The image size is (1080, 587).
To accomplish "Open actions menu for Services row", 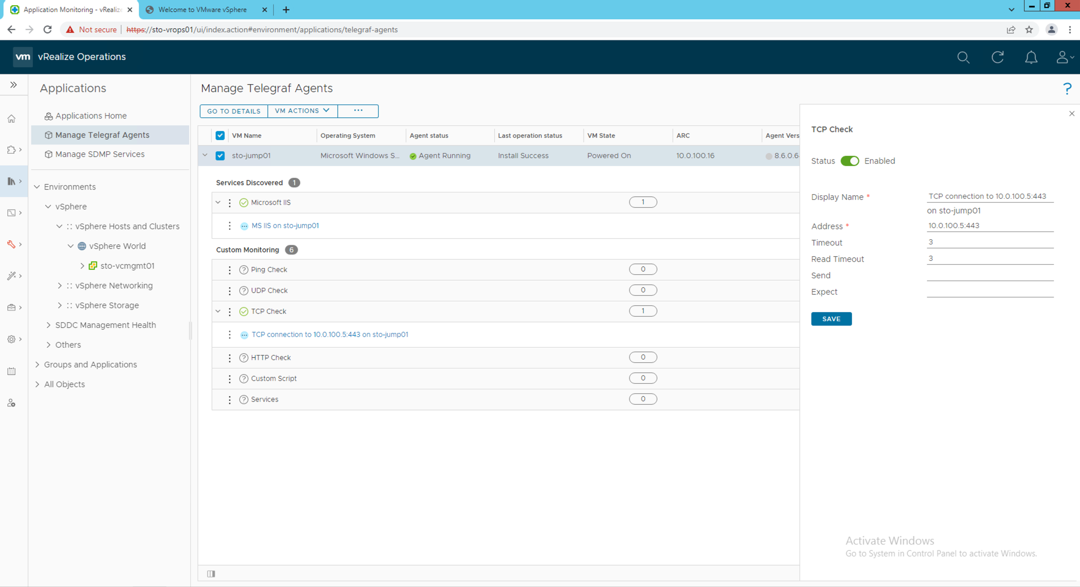I will pos(230,400).
